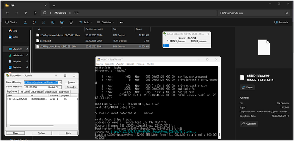The width and height of the screenshot is (294, 141).
Task: Refresh the FTP folder view
Action: point(34,13)
